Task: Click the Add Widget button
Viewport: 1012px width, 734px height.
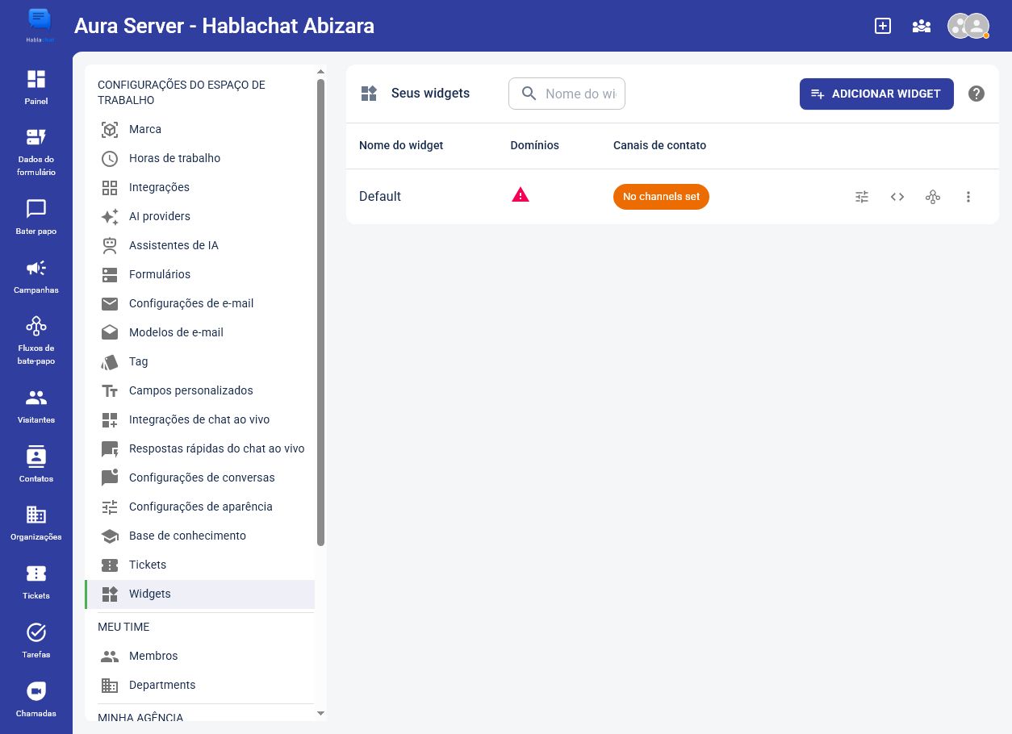Action: click(x=876, y=94)
